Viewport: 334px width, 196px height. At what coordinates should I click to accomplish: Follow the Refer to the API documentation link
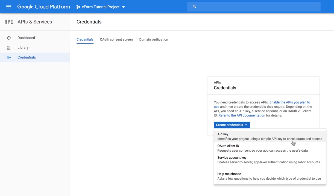coord(242,115)
